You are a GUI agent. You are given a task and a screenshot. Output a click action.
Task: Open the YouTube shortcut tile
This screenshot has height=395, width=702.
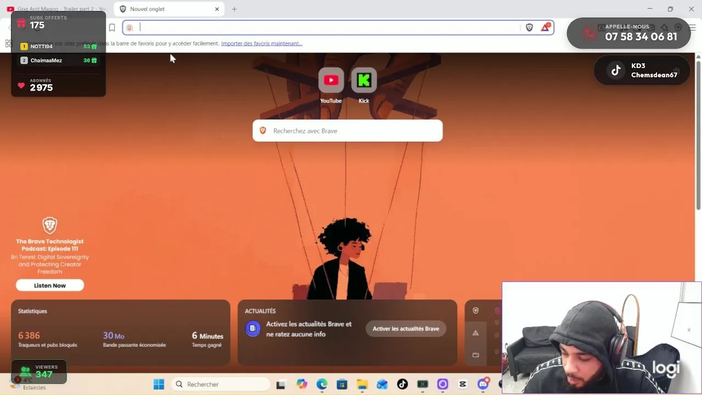tap(331, 81)
